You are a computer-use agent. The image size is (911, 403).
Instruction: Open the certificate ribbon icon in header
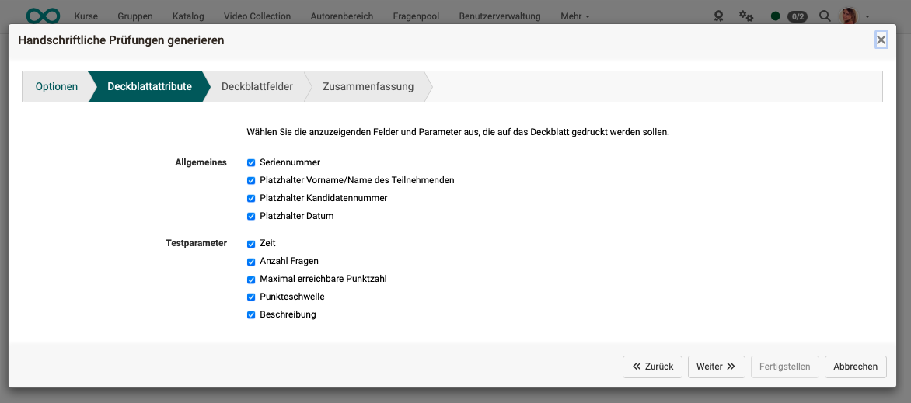click(x=719, y=16)
